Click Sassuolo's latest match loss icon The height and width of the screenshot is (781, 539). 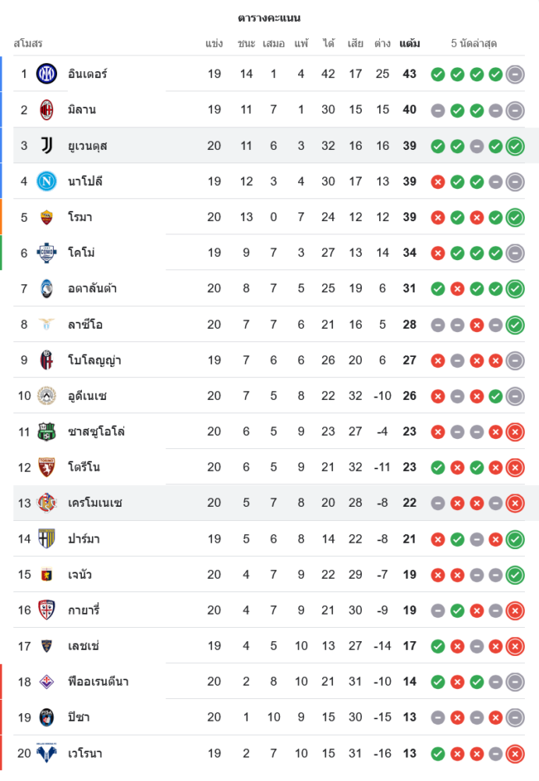(515, 432)
